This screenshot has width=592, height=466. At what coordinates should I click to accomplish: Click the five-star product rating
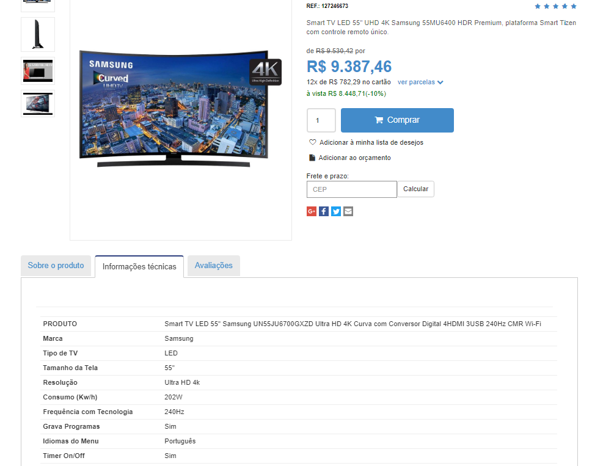click(555, 6)
